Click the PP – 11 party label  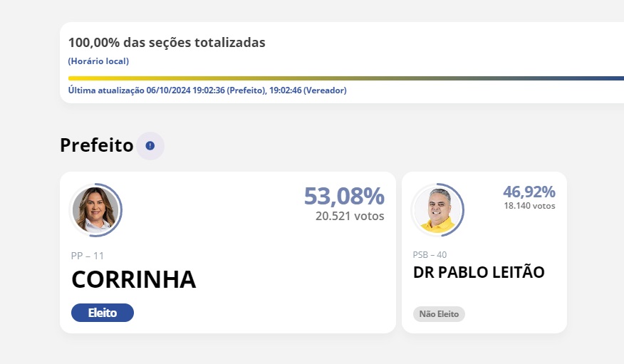click(88, 256)
